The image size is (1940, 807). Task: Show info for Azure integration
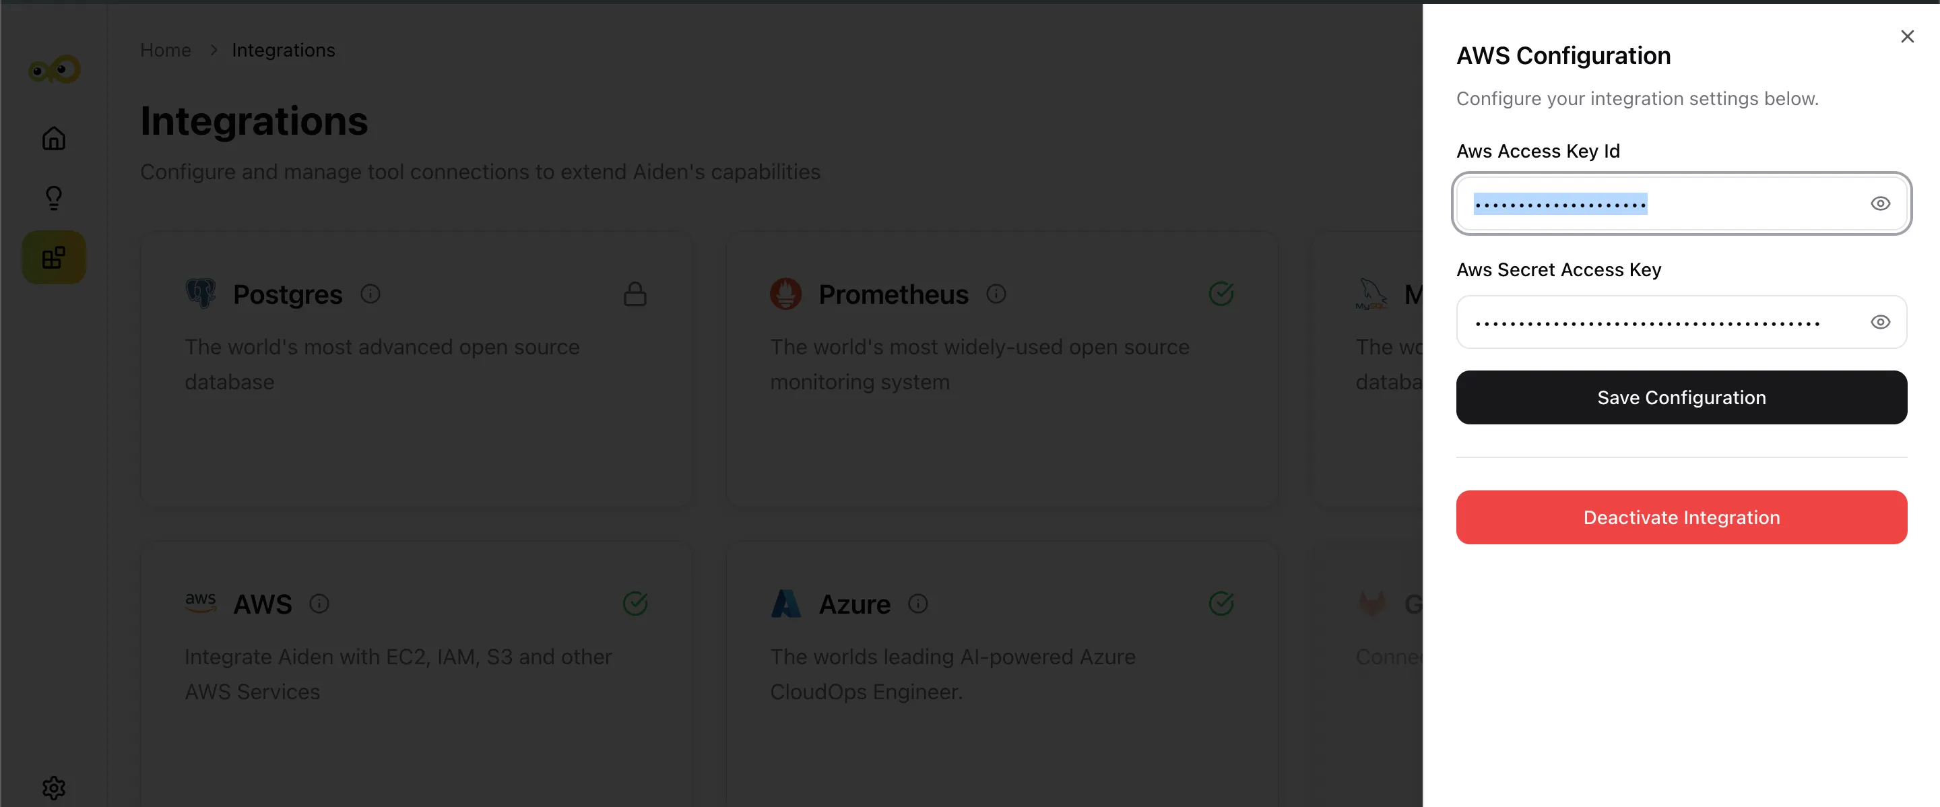(917, 603)
